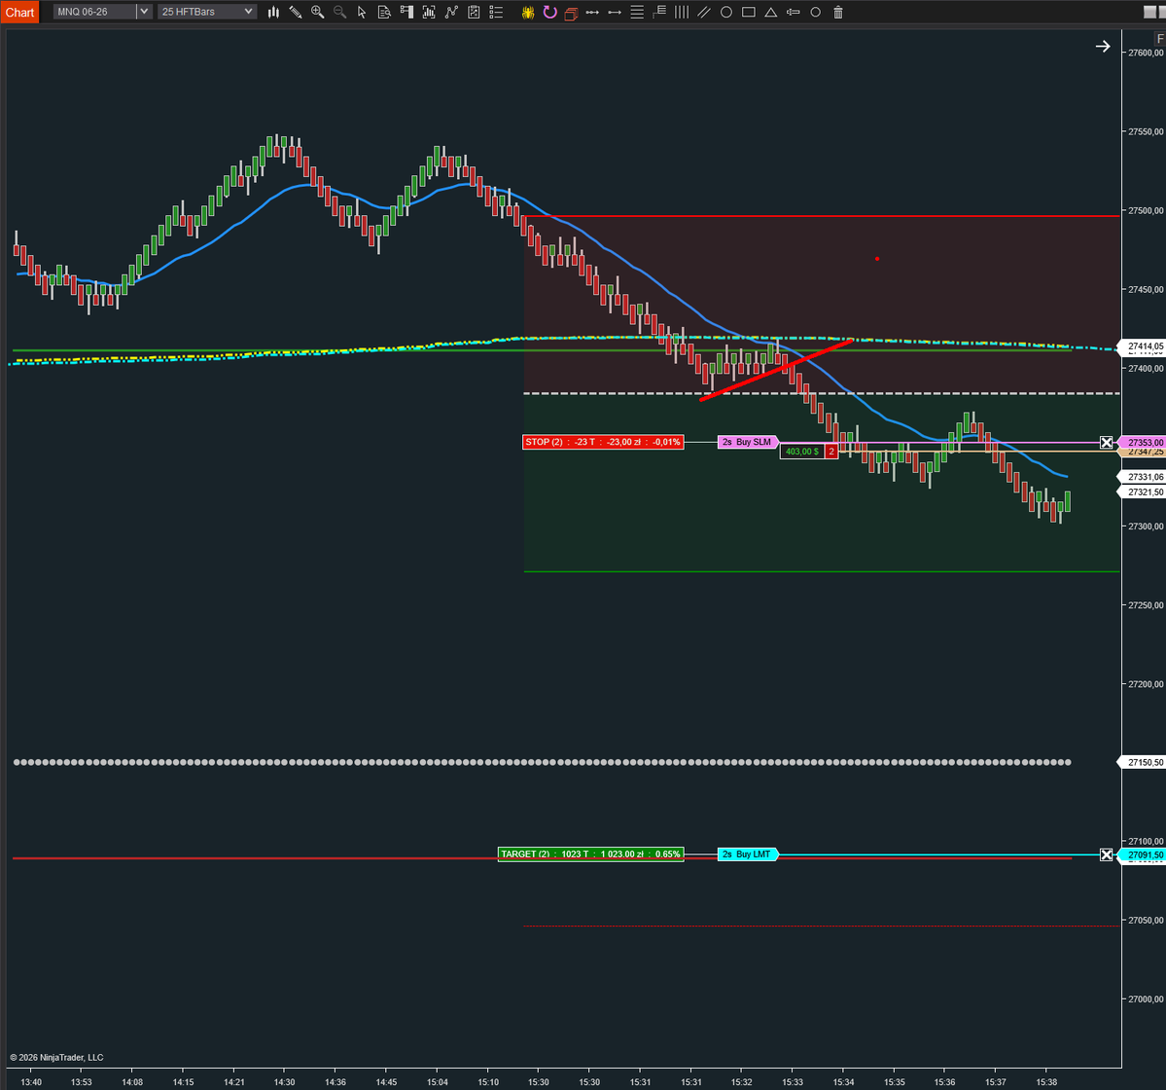Click the 27321,50 current price marker
This screenshot has height=1090, width=1166.
1144,492
